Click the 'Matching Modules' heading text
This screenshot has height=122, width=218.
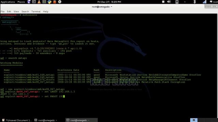11,63
